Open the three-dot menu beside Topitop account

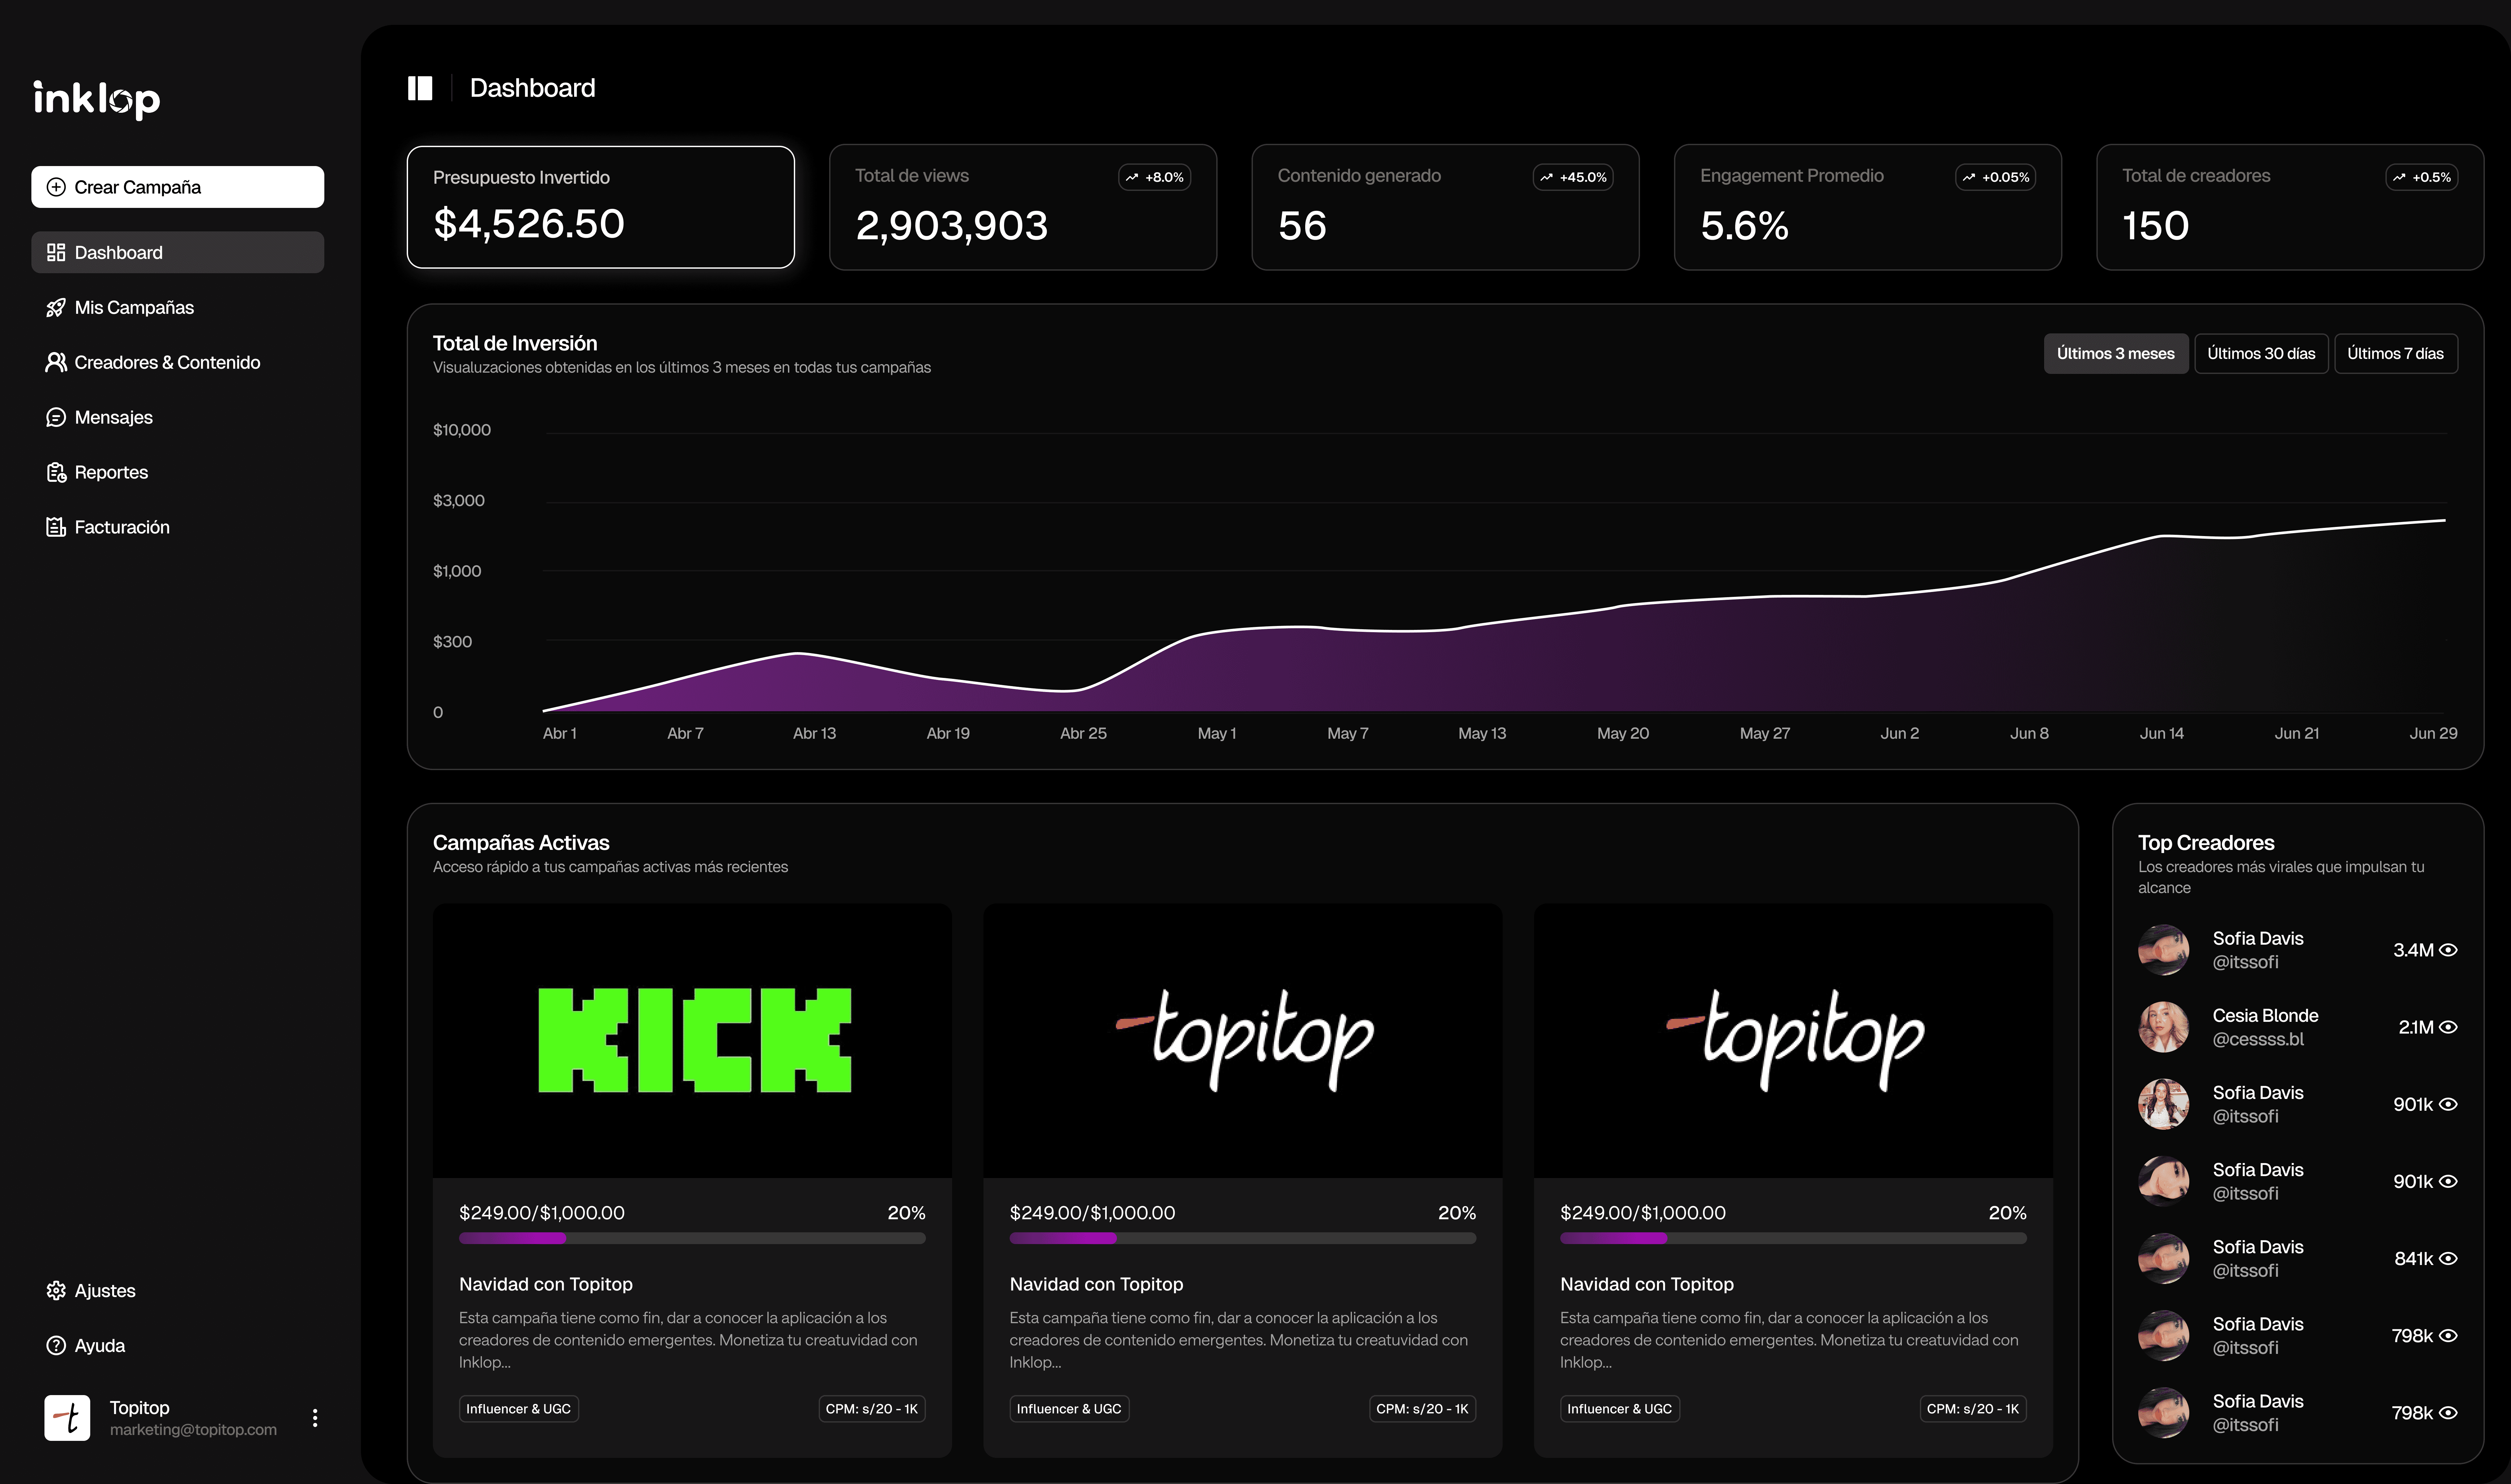pos(315,1418)
